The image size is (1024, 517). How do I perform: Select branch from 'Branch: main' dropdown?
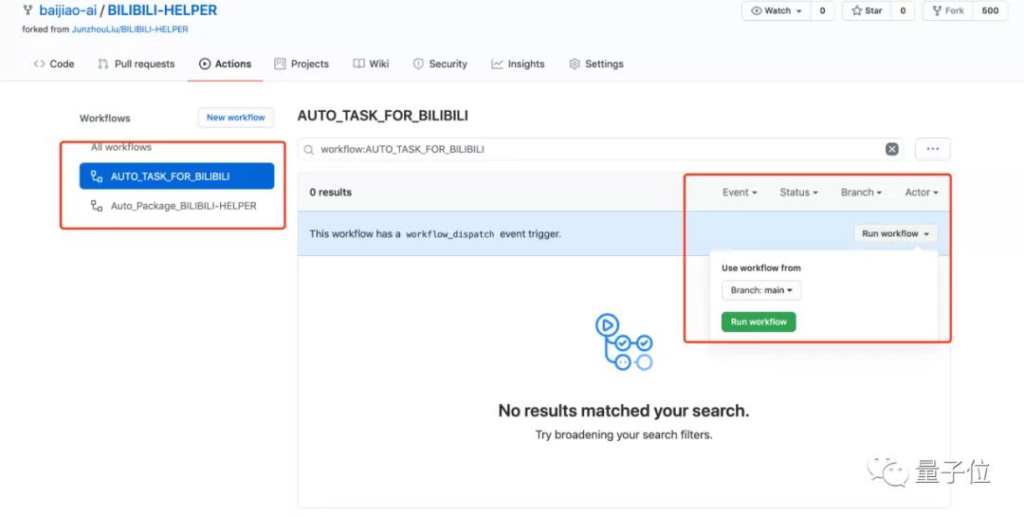761,290
